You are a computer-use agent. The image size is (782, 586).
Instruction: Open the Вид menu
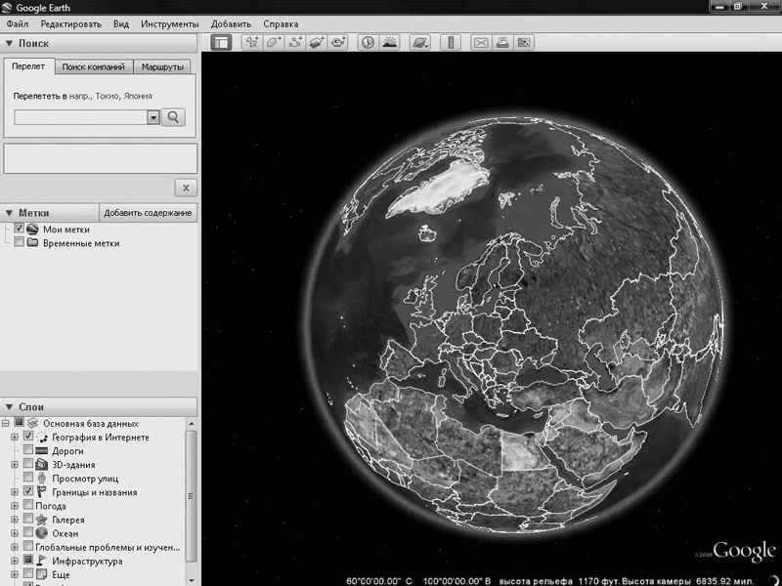click(121, 23)
